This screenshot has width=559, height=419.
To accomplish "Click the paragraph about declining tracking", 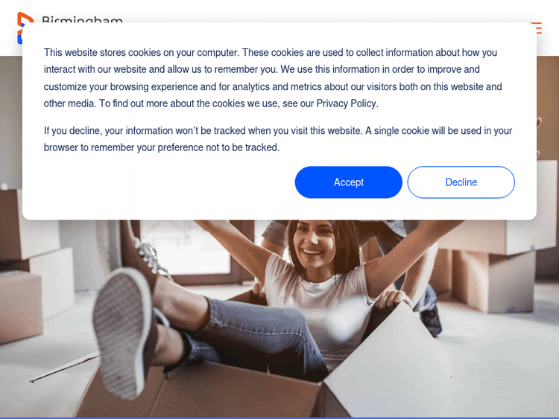I will point(278,139).
